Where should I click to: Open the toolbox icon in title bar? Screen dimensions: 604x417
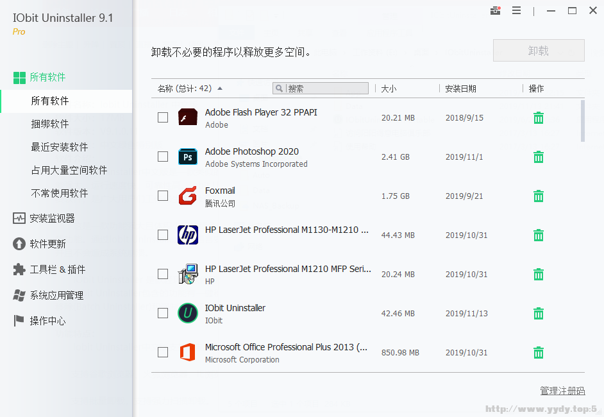pyautogui.click(x=496, y=11)
